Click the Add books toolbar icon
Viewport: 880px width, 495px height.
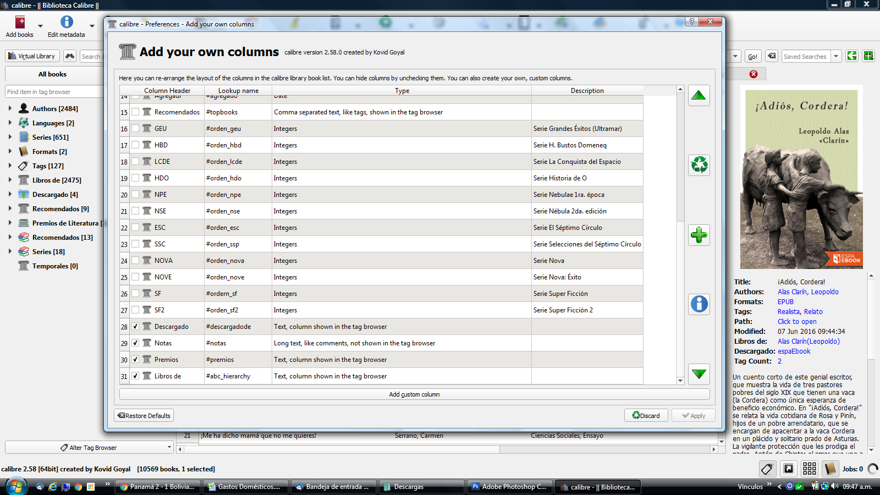pyautogui.click(x=20, y=26)
